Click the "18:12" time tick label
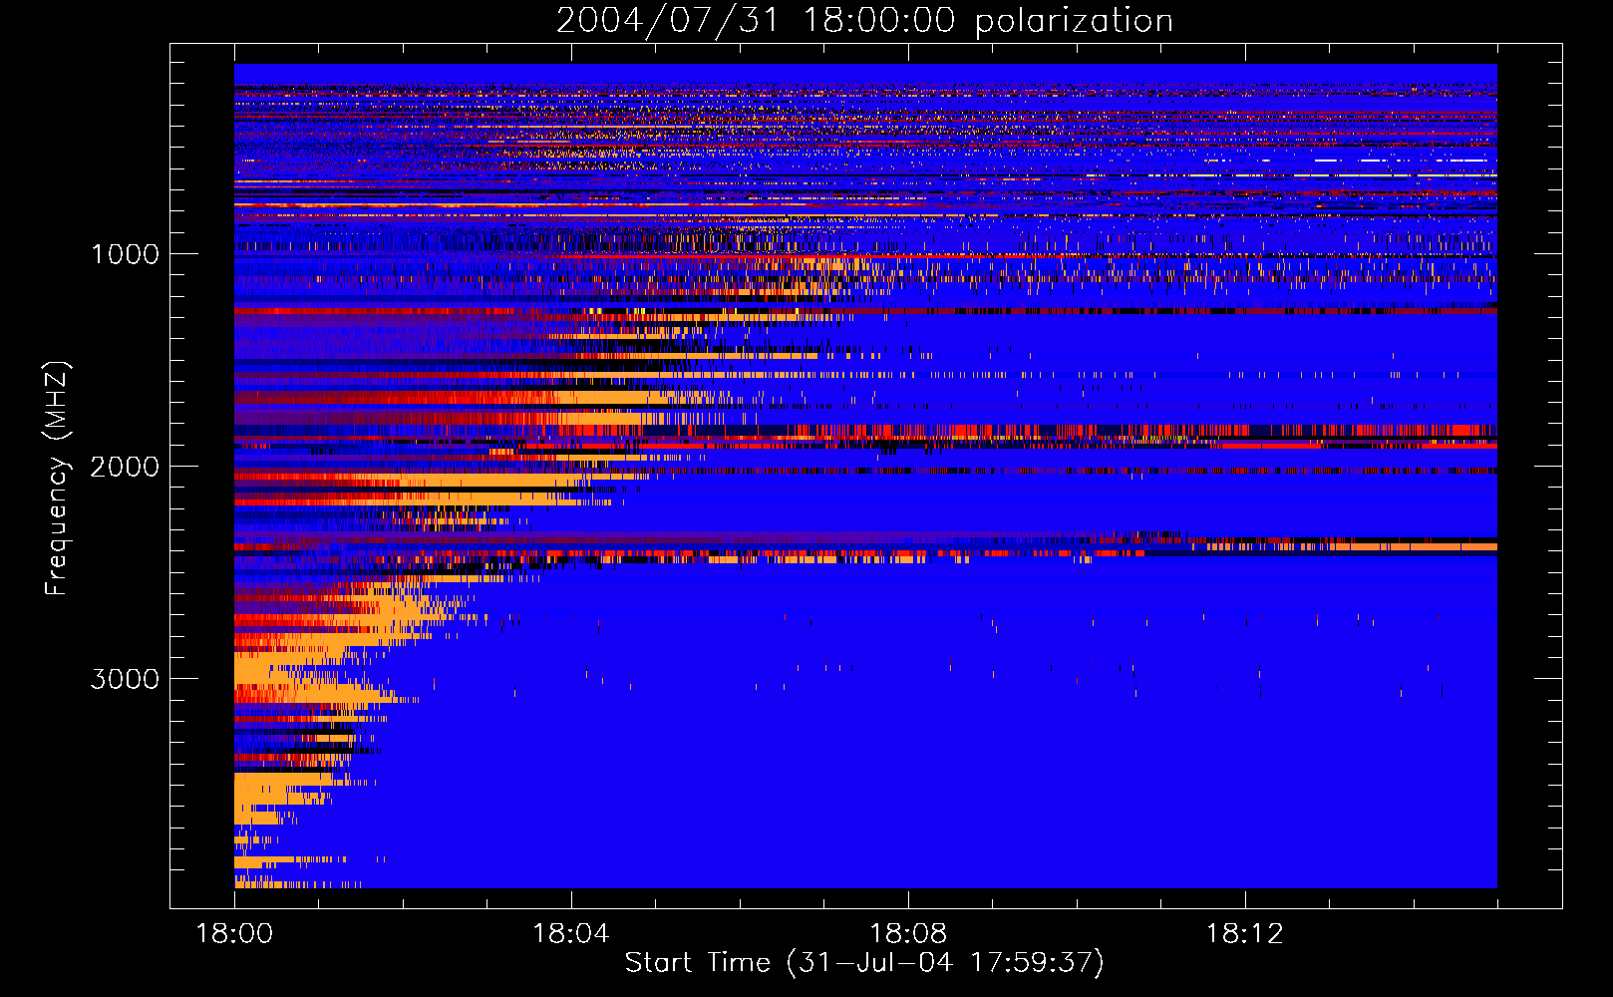This screenshot has width=1613, height=997. [1245, 934]
